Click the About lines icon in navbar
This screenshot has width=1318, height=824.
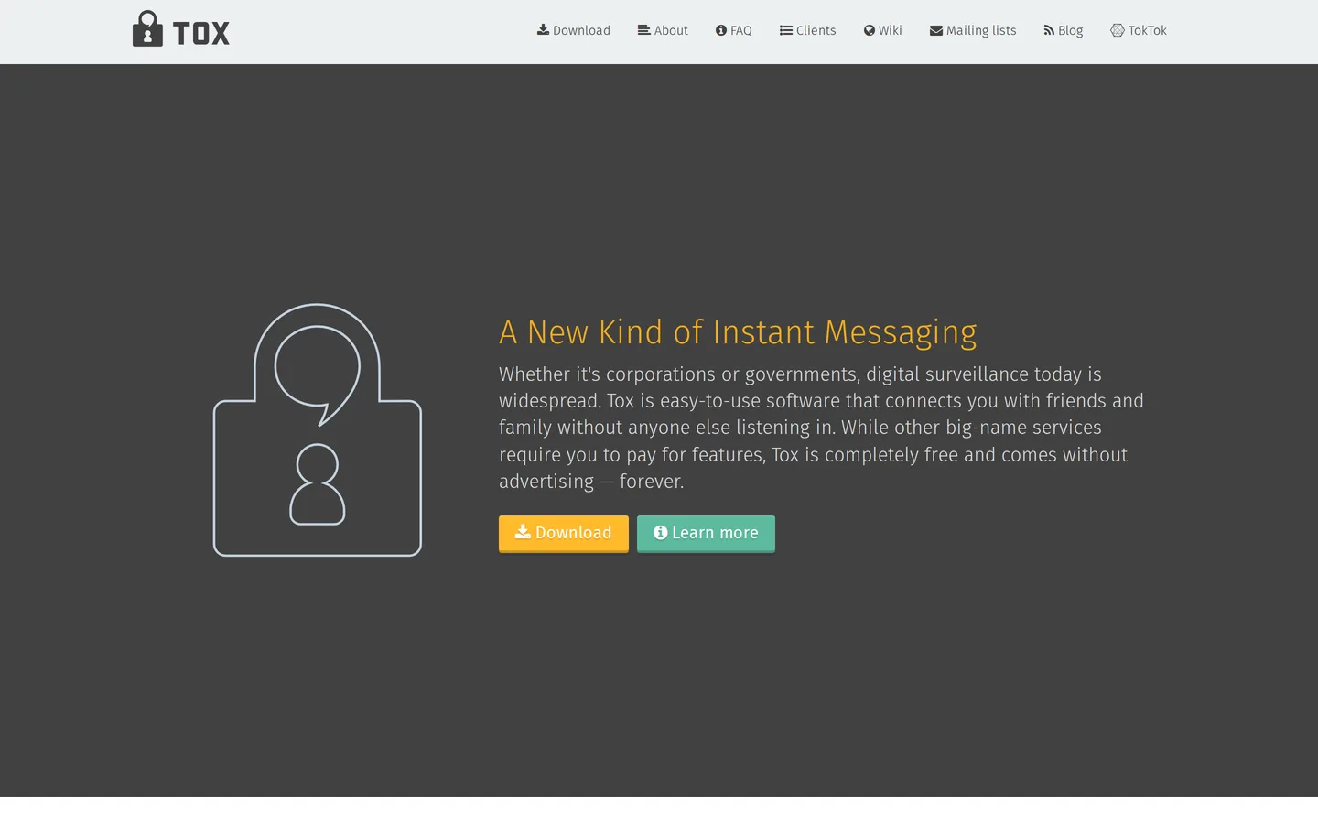[644, 30]
